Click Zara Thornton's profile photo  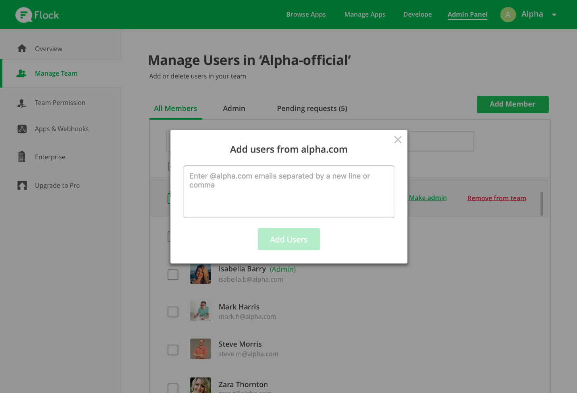coord(200,385)
